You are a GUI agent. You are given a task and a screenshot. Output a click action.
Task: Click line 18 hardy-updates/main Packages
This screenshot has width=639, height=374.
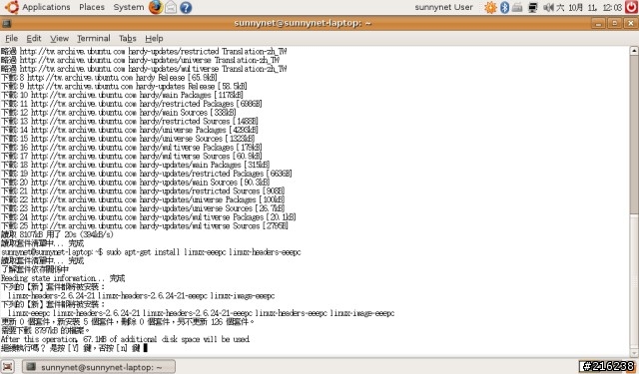pos(135,165)
